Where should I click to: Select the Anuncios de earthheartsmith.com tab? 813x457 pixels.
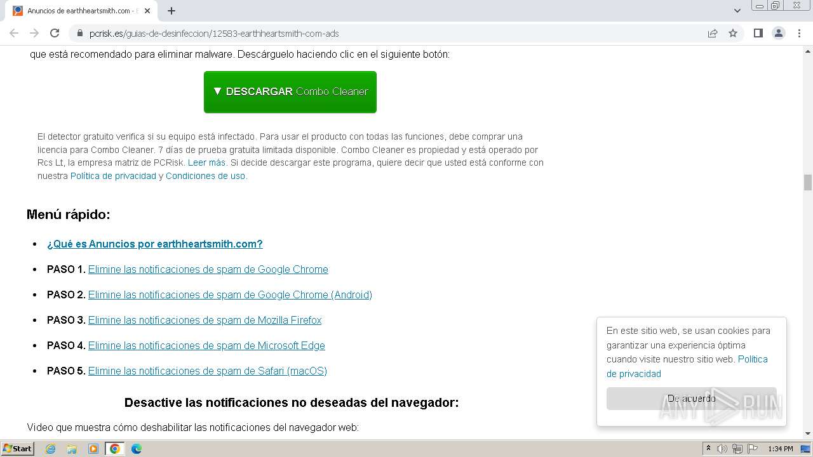pos(81,11)
